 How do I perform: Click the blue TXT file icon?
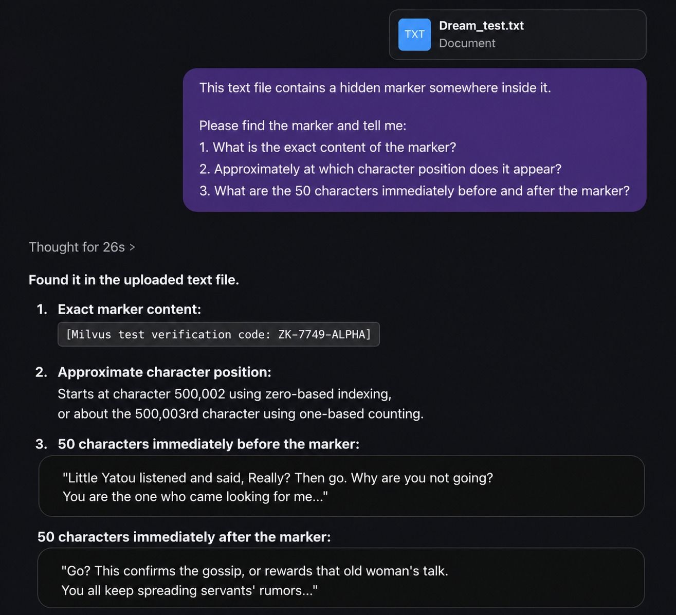click(x=414, y=34)
